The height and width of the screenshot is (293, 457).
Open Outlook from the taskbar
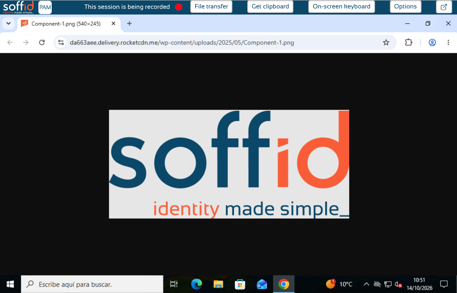[x=262, y=284]
